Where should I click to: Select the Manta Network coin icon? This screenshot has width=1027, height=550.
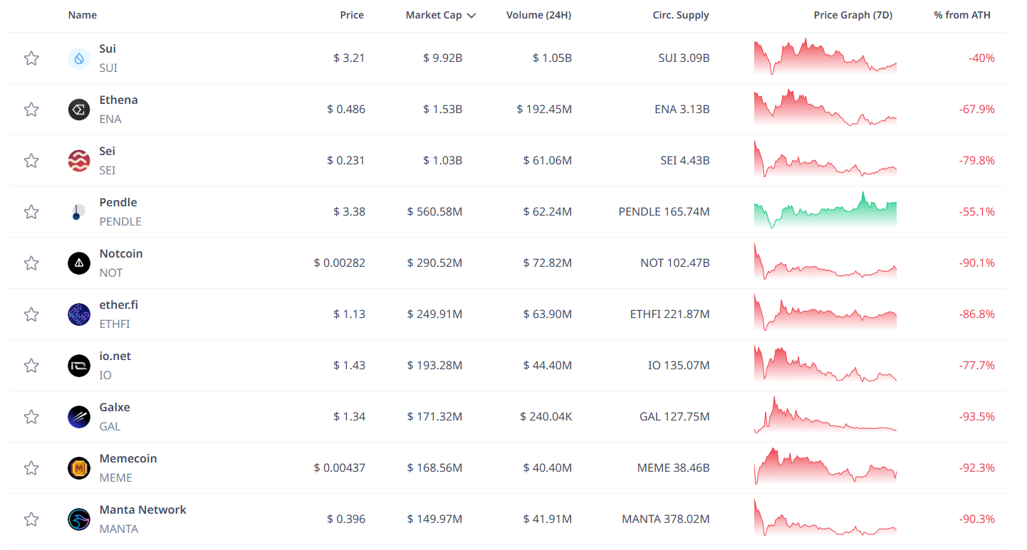click(x=78, y=519)
